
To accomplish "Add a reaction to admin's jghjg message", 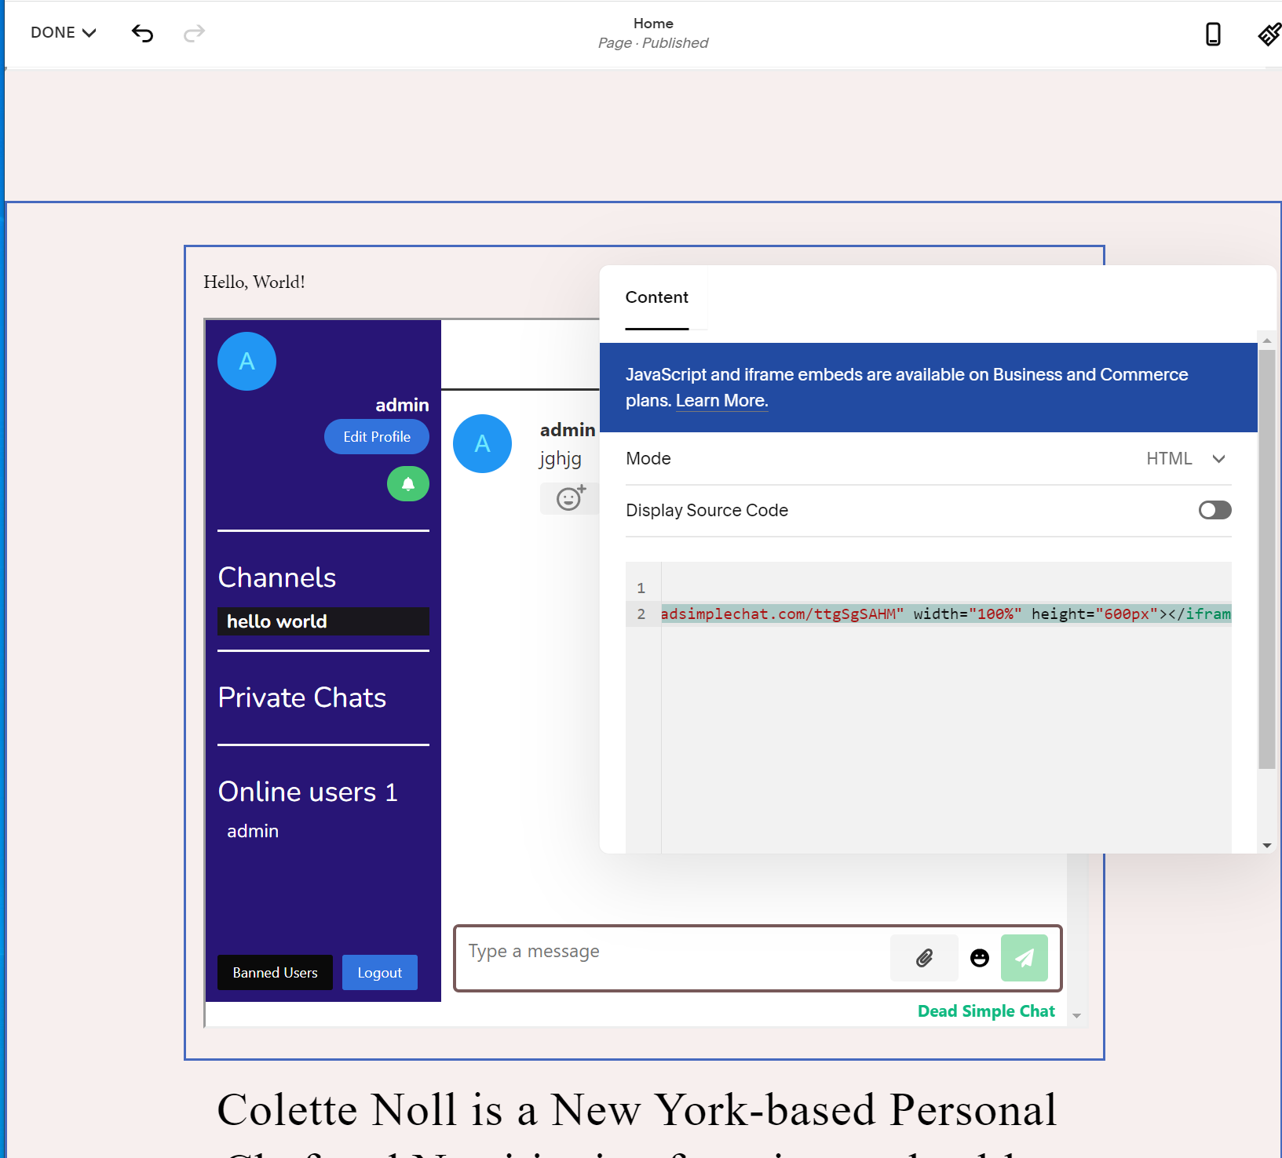I will click(x=568, y=498).
